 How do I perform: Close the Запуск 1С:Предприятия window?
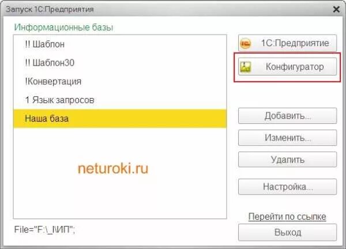(336, 9)
